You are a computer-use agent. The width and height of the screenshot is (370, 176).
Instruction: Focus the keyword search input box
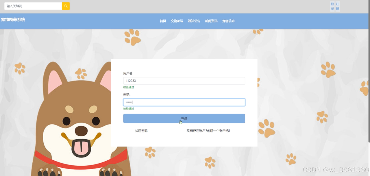tap(33, 6)
